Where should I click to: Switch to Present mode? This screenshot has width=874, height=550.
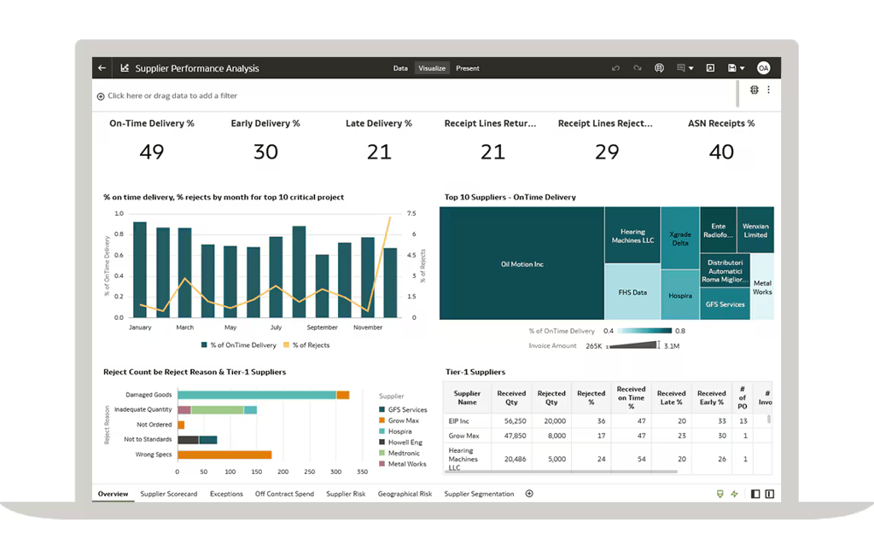coord(467,68)
